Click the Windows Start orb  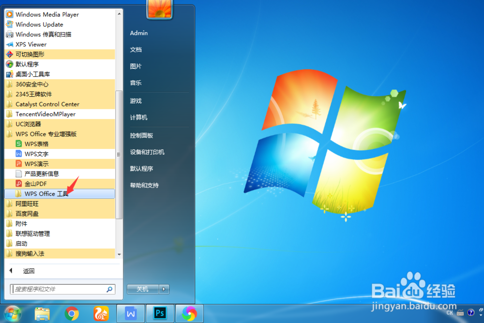13,314
